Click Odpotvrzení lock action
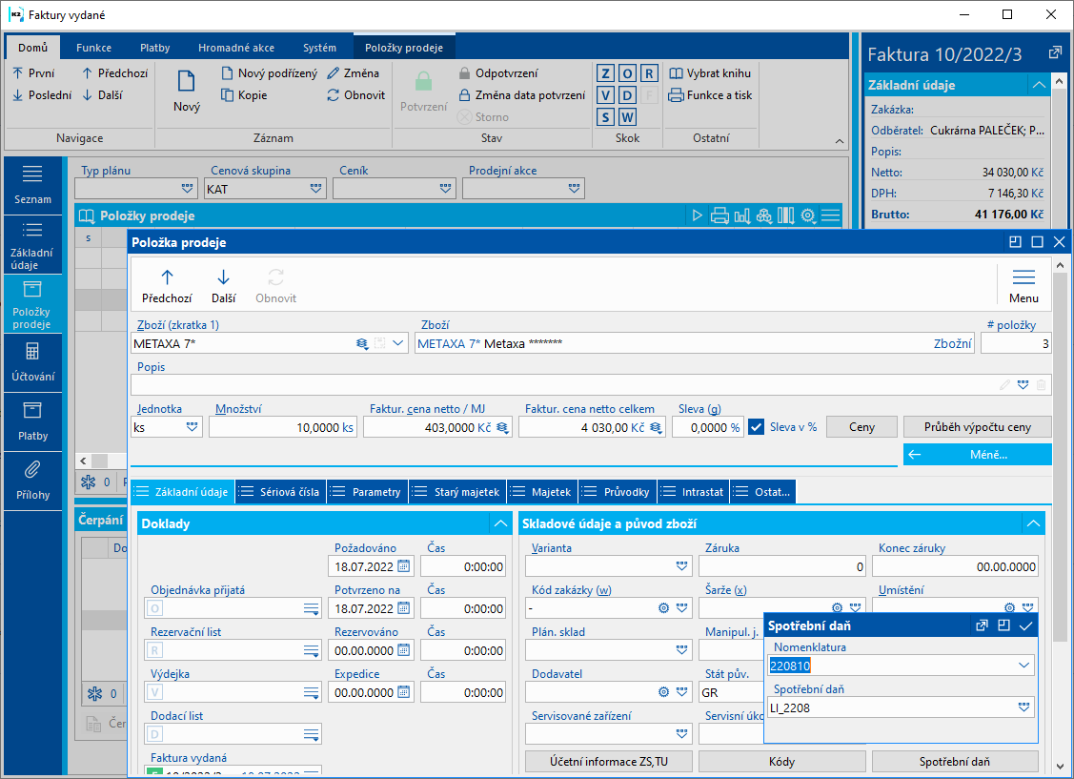The image size is (1074, 779). [x=498, y=73]
